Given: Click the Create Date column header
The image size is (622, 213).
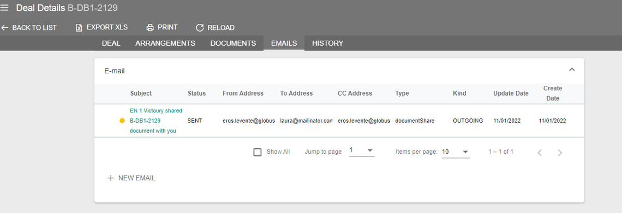Looking at the screenshot, I should [553, 93].
